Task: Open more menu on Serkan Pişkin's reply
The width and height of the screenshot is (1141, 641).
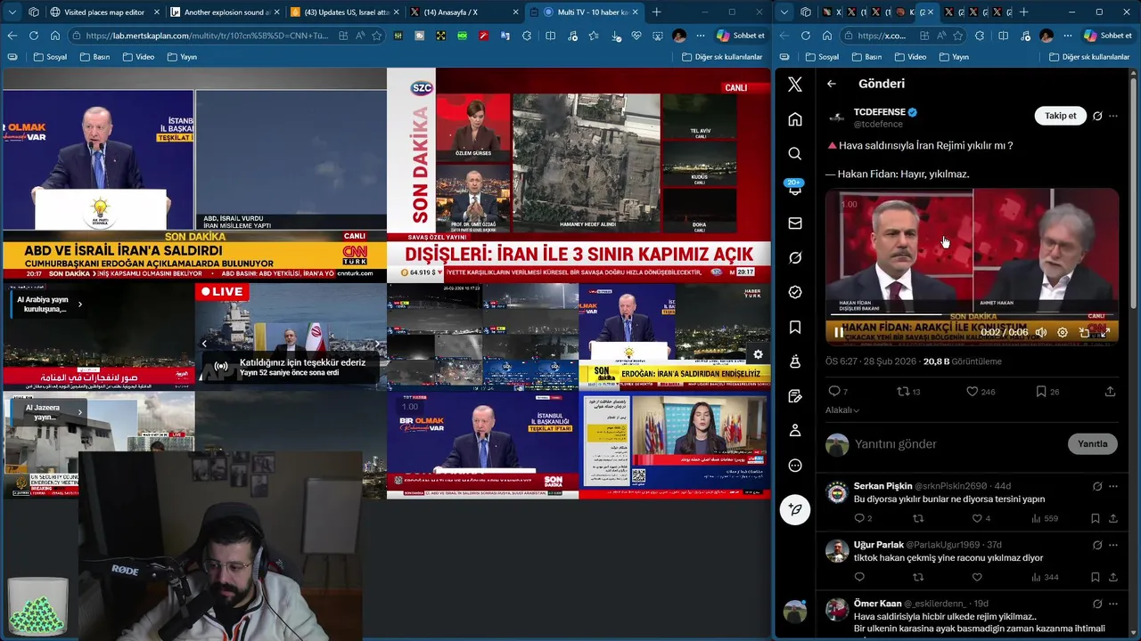Action: click(x=1113, y=486)
